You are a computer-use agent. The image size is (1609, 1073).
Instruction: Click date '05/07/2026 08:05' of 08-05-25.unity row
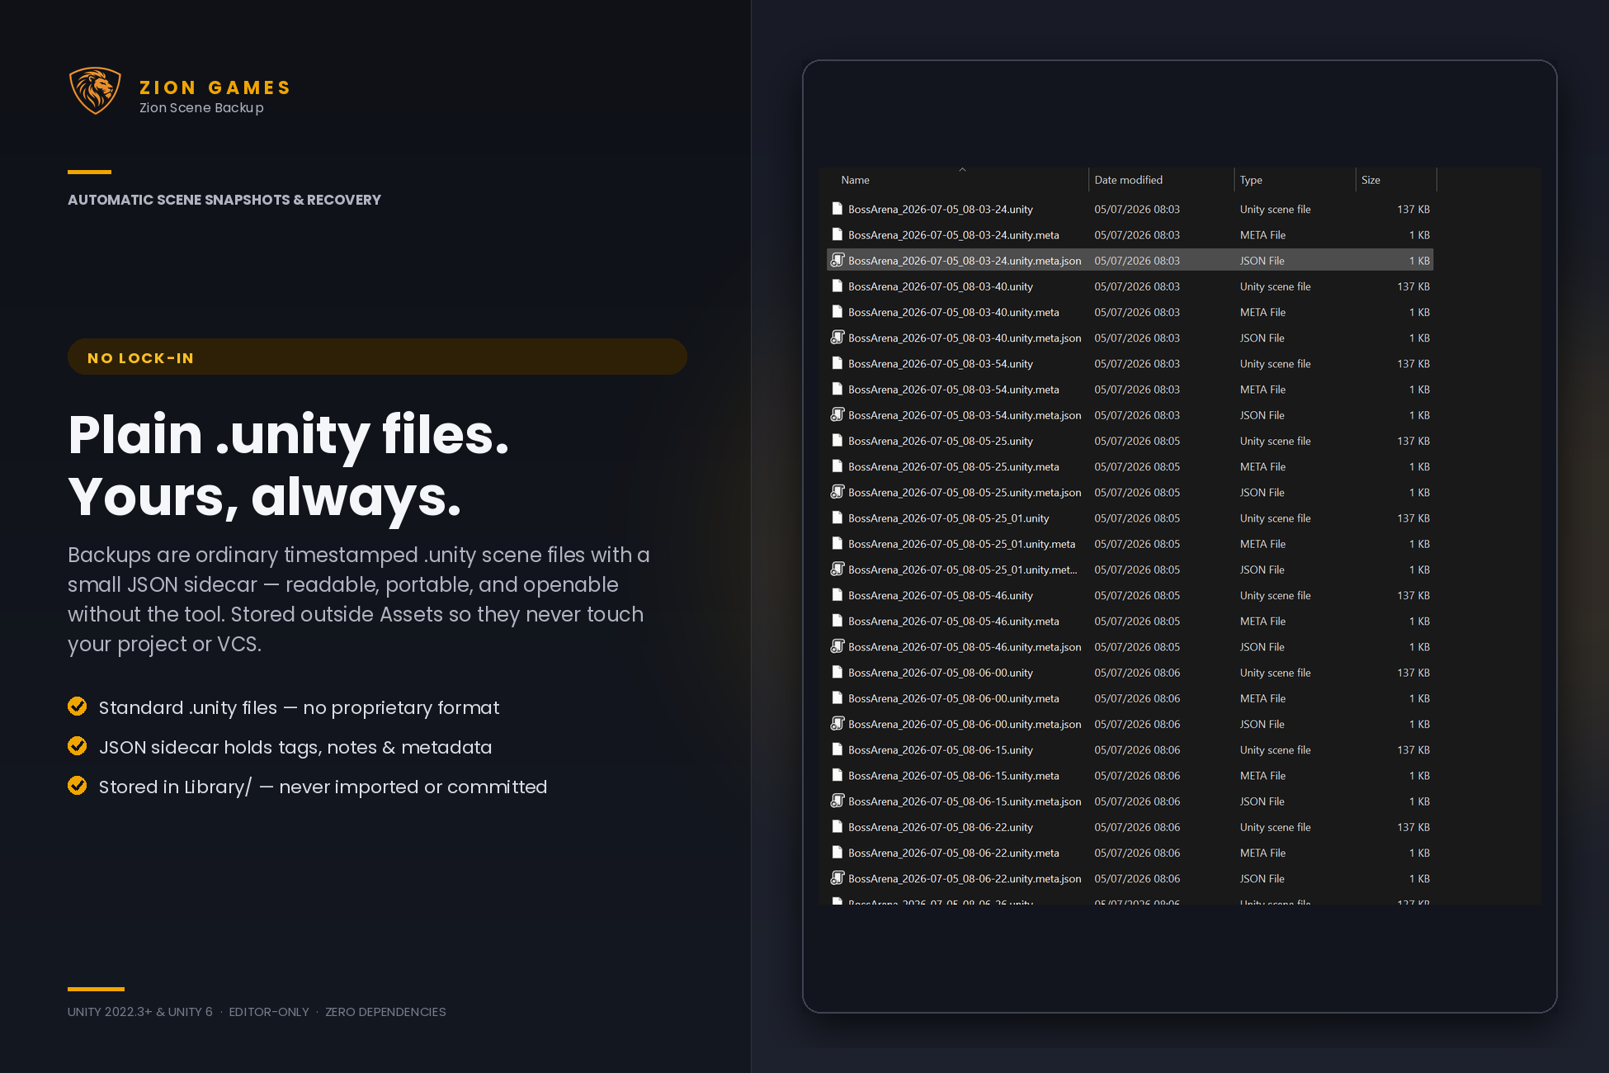[x=1137, y=441]
